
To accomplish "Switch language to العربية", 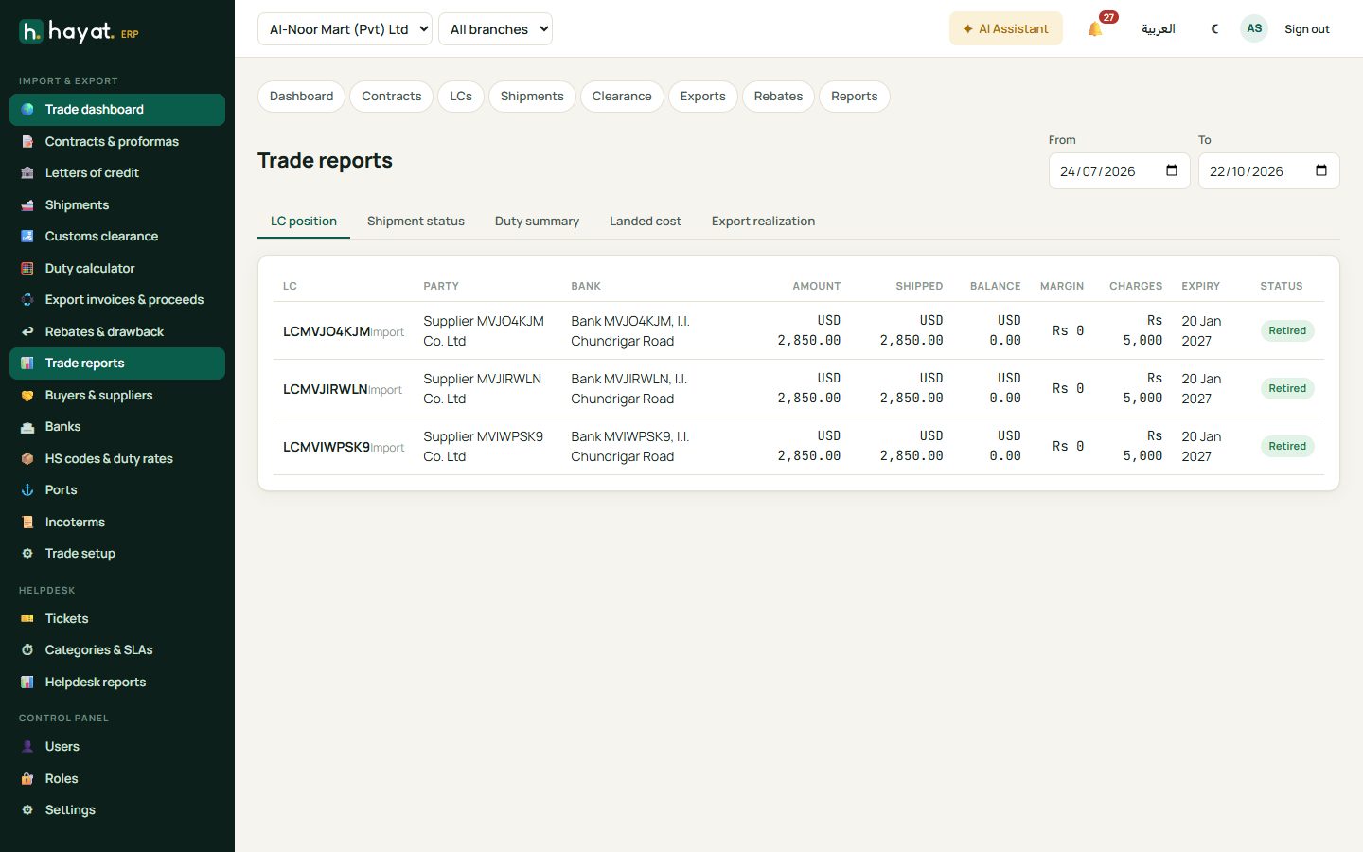I will 1159,29.
